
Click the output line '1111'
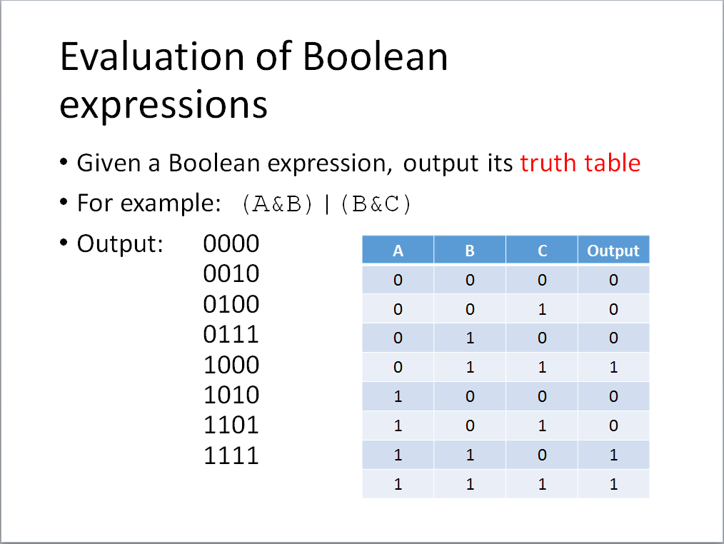(x=231, y=455)
